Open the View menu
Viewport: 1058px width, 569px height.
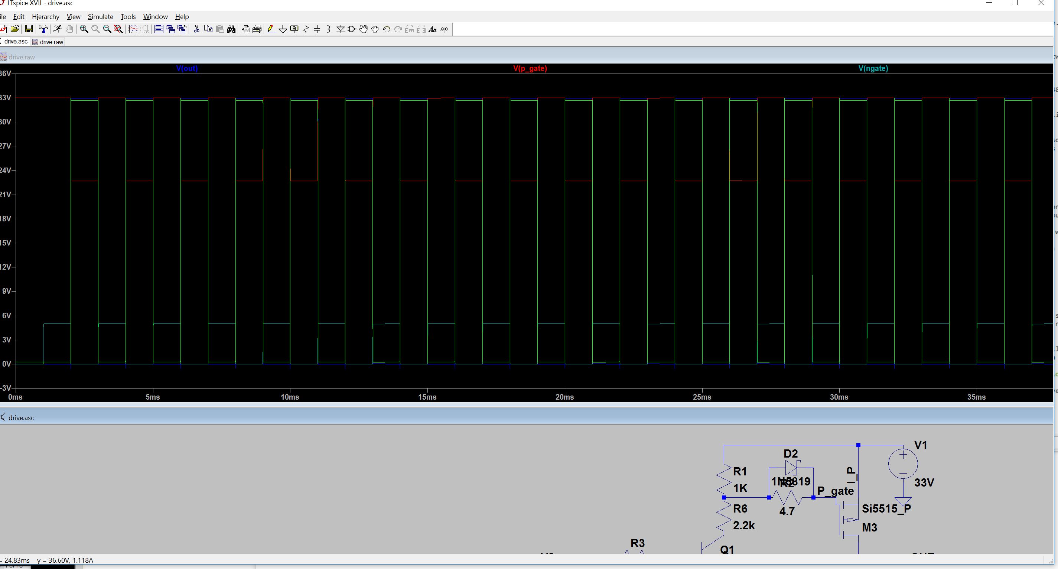click(74, 16)
